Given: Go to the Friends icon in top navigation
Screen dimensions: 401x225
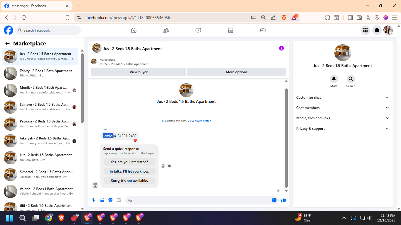Looking at the screenshot, I should pos(166,30).
